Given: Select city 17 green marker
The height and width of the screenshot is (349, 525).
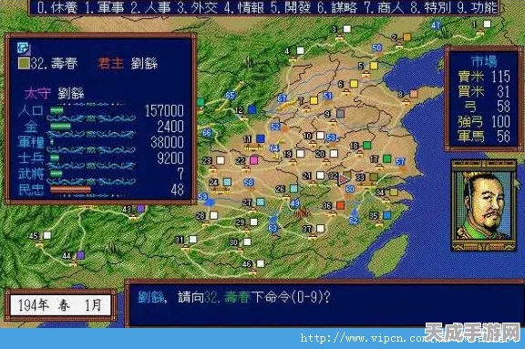Looking at the screenshot, I should pyautogui.click(x=387, y=159).
